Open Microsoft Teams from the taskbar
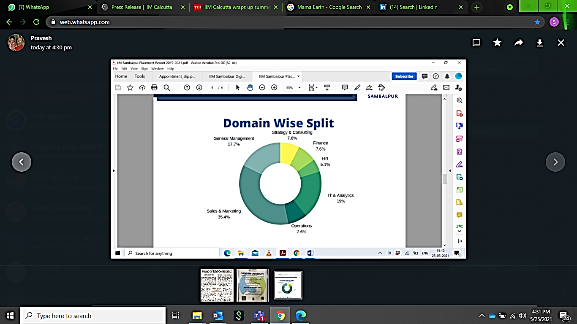The width and height of the screenshot is (577, 324). tap(259, 316)
